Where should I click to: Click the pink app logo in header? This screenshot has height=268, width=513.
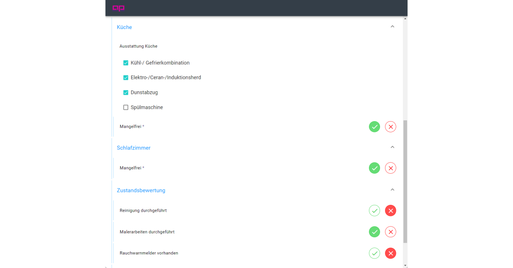coord(118,8)
